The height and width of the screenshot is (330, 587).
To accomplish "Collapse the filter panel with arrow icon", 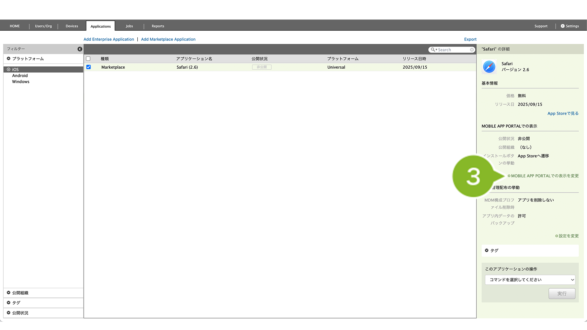I will click(x=80, y=49).
